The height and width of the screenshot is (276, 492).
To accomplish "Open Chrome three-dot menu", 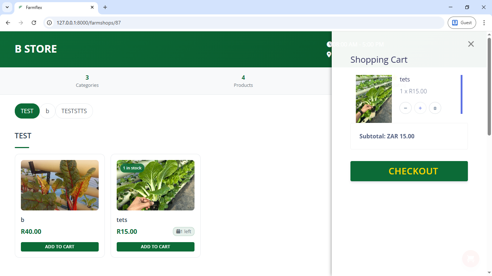I will (x=484, y=23).
